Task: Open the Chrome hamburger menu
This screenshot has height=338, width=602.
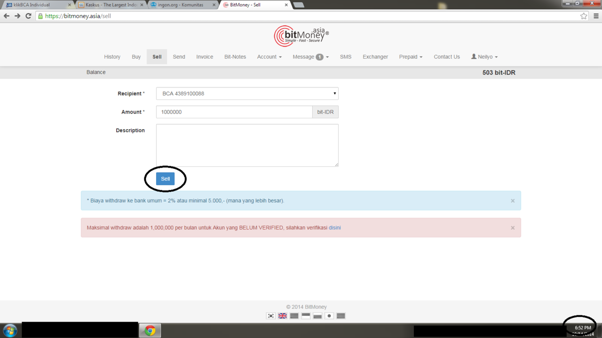Action: [596, 16]
